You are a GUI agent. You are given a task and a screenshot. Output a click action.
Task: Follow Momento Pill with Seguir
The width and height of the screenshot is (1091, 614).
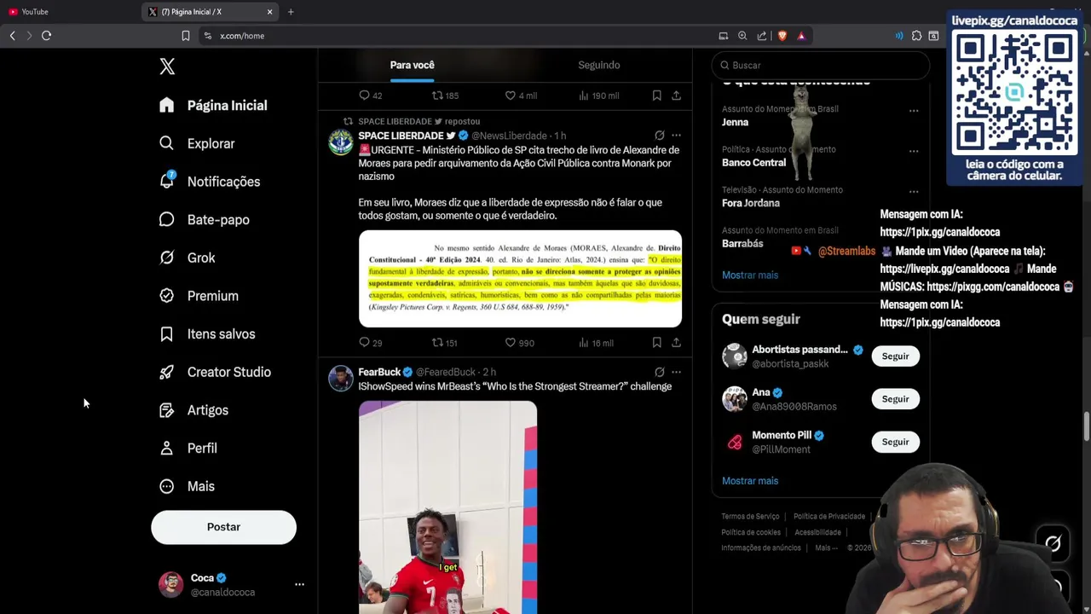[x=895, y=442]
